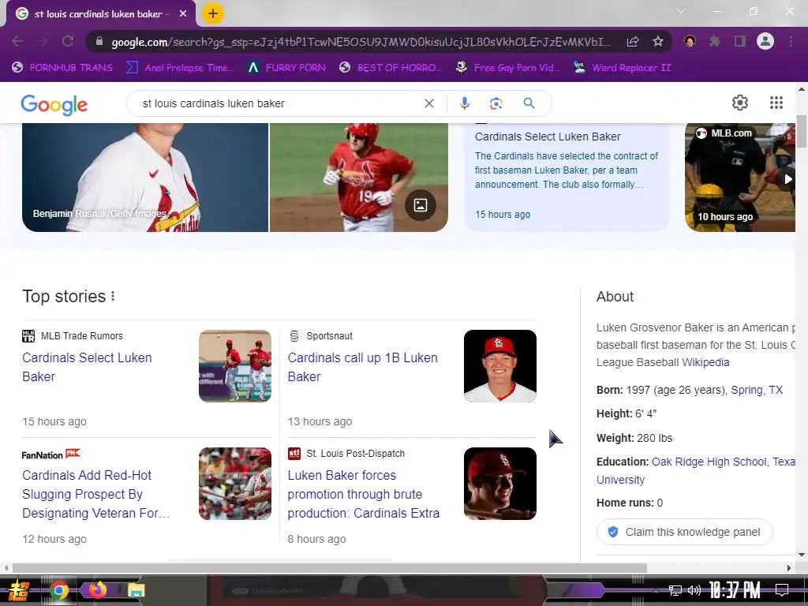Open the Sportsnaut story portrait thumbnail
This screenshot has width=808, height=606.
point(499,366)
